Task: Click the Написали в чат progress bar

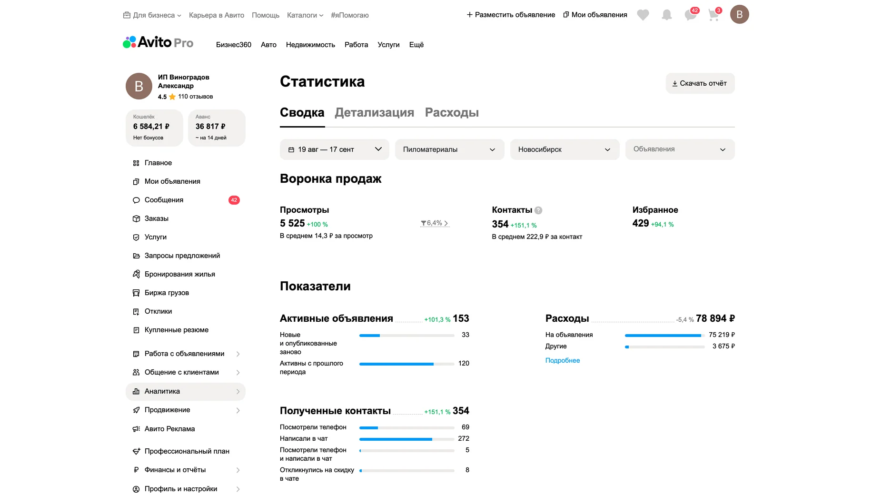Action: (407, 439)
